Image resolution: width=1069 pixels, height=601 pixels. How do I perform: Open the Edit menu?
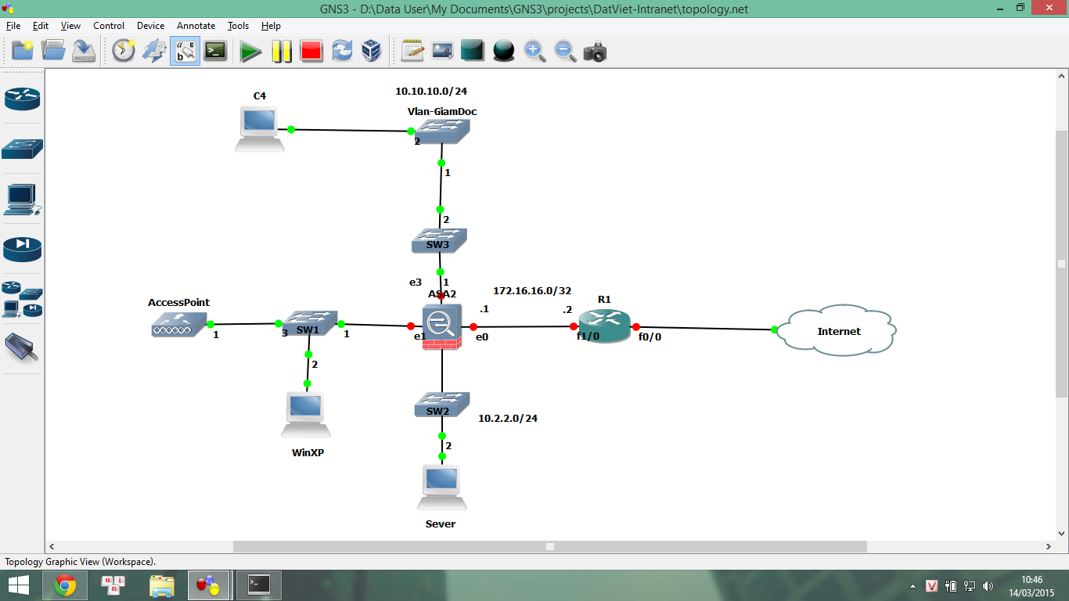tap(41, 26)
